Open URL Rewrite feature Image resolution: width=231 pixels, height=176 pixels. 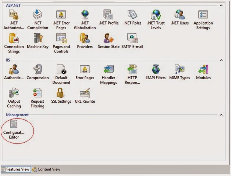[x=85, y=95]
